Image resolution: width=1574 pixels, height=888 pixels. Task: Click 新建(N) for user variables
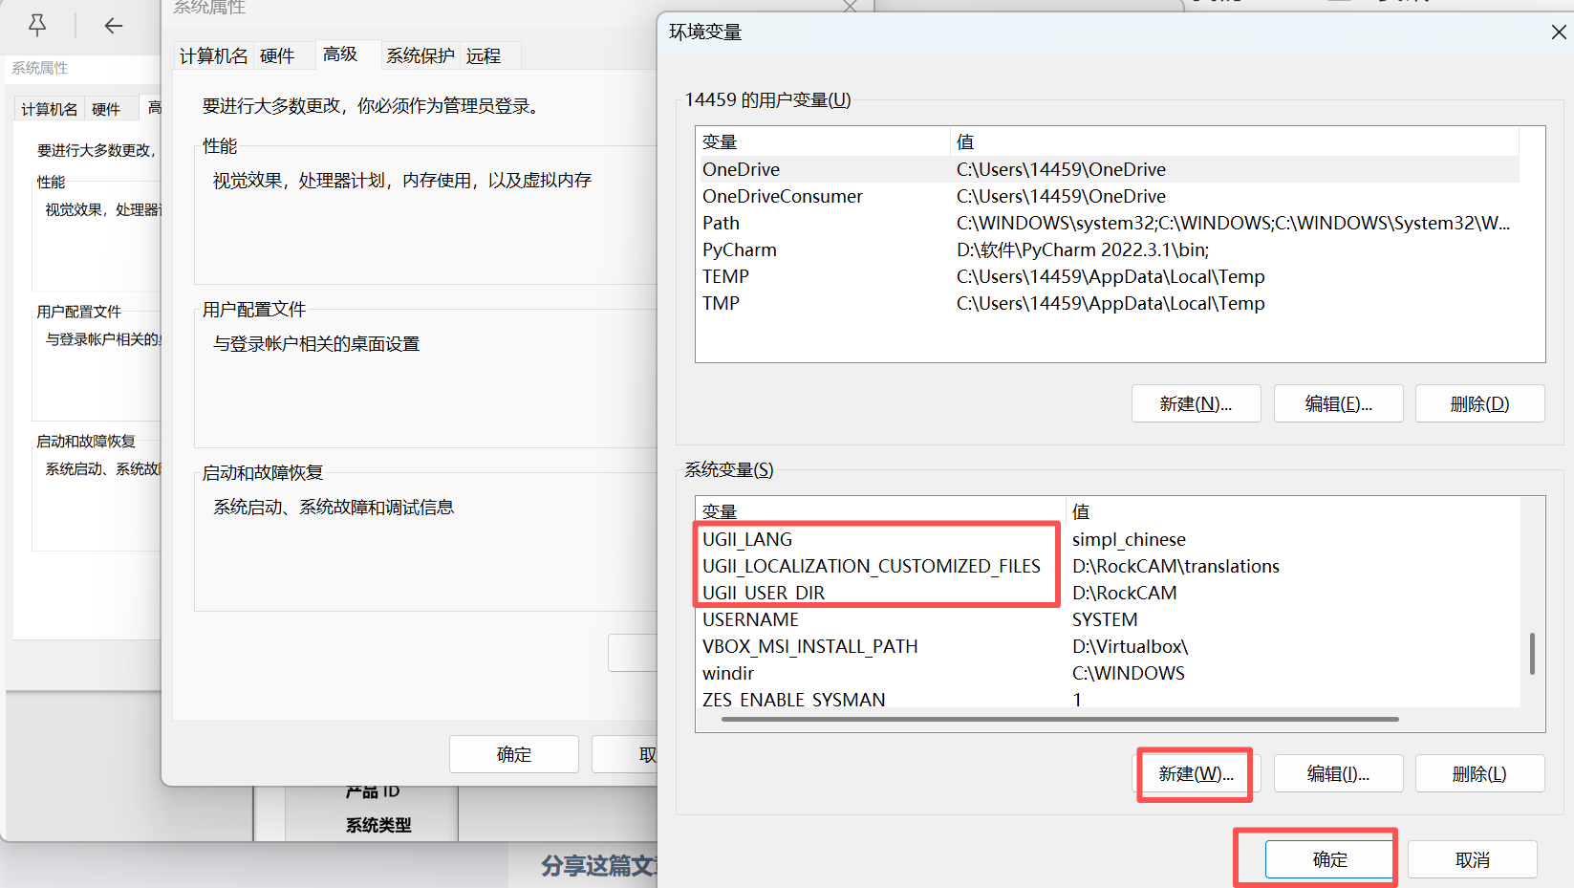coord(1196,404)
